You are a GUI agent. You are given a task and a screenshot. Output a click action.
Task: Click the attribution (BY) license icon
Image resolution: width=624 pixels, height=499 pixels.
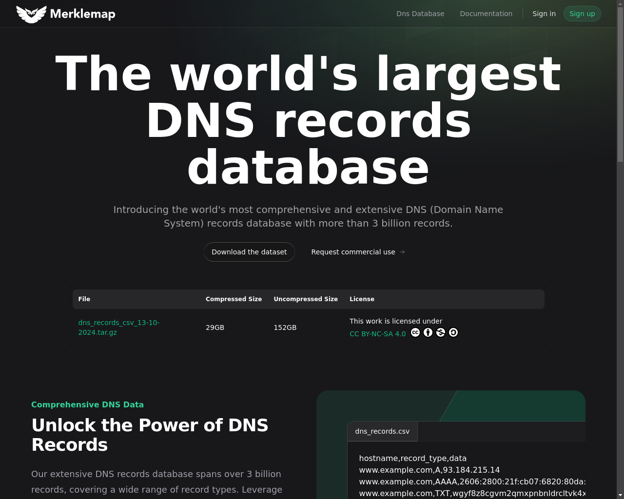(428, 332)
